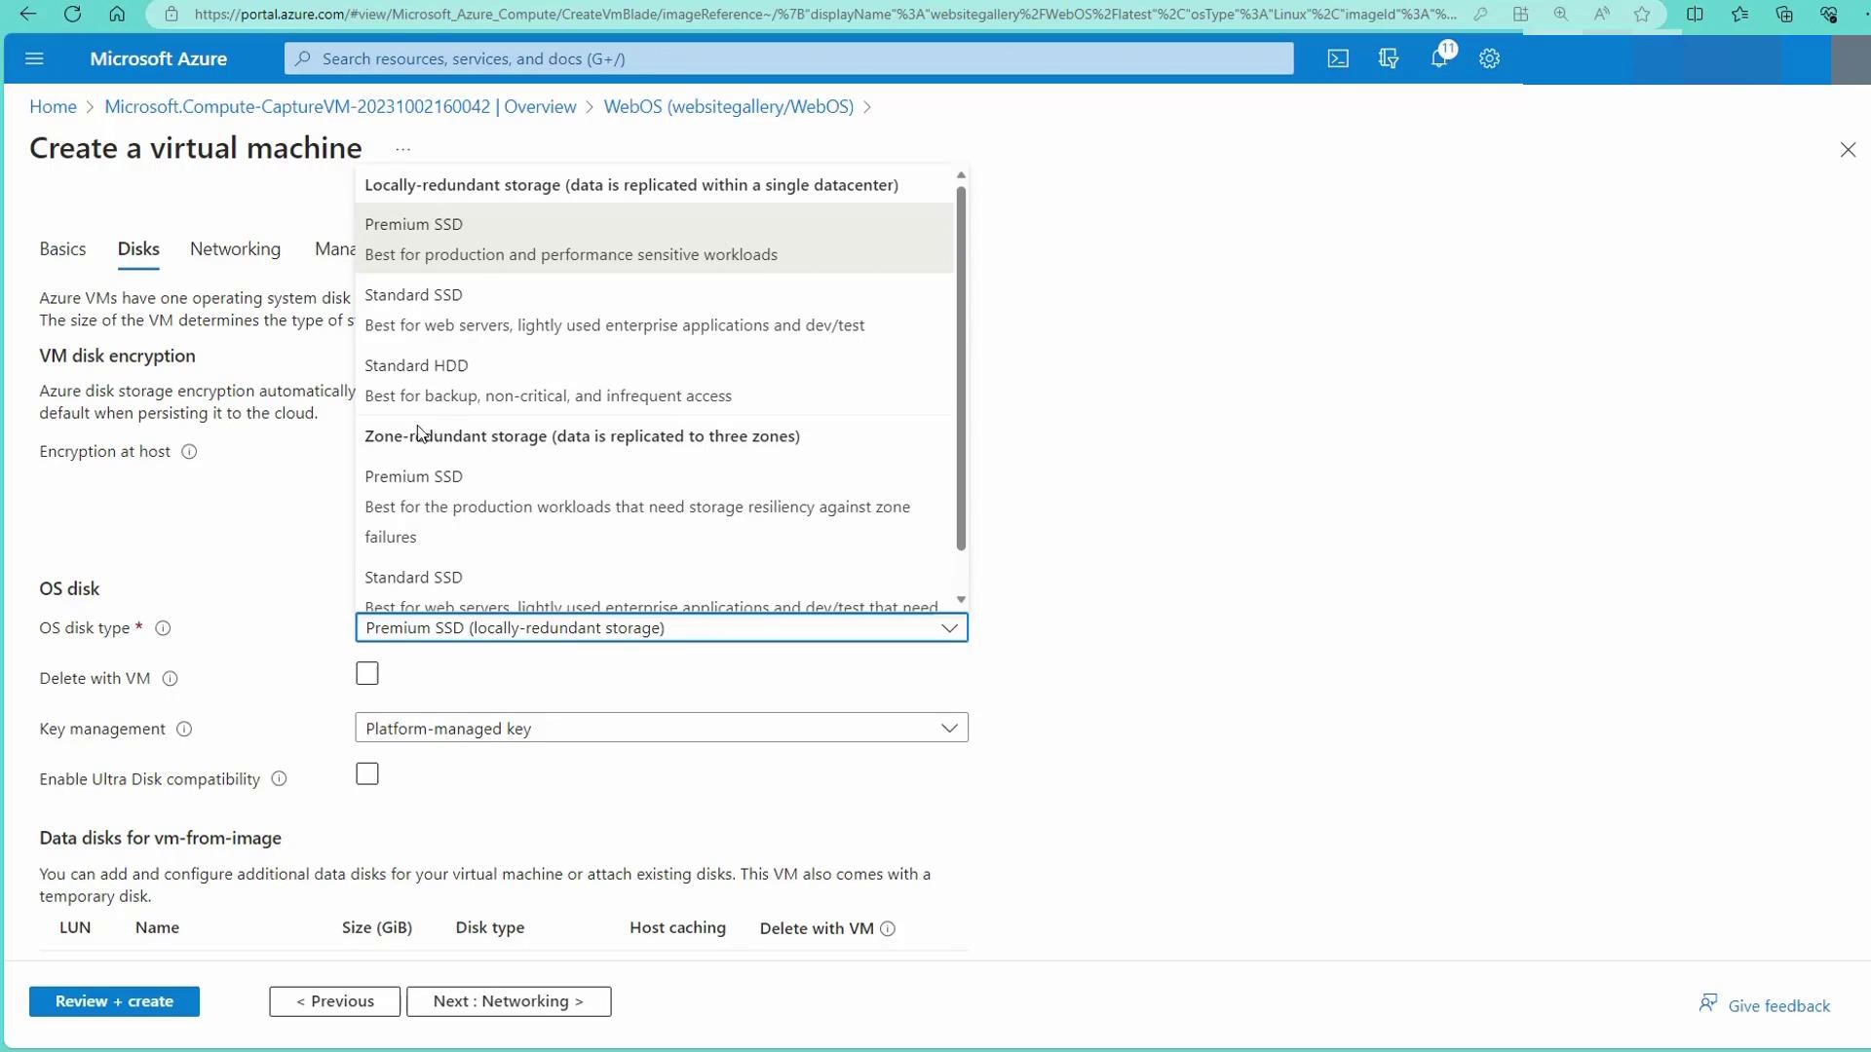Image resolution: width=1871 pixels, height=1052 pixels.
Task: Open the Cloud Shell icon
Action: pyautogui.click(x=1338, y=58)
